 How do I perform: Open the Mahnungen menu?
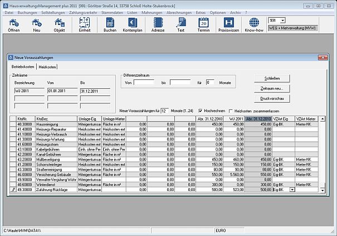(x=152, y=13)
